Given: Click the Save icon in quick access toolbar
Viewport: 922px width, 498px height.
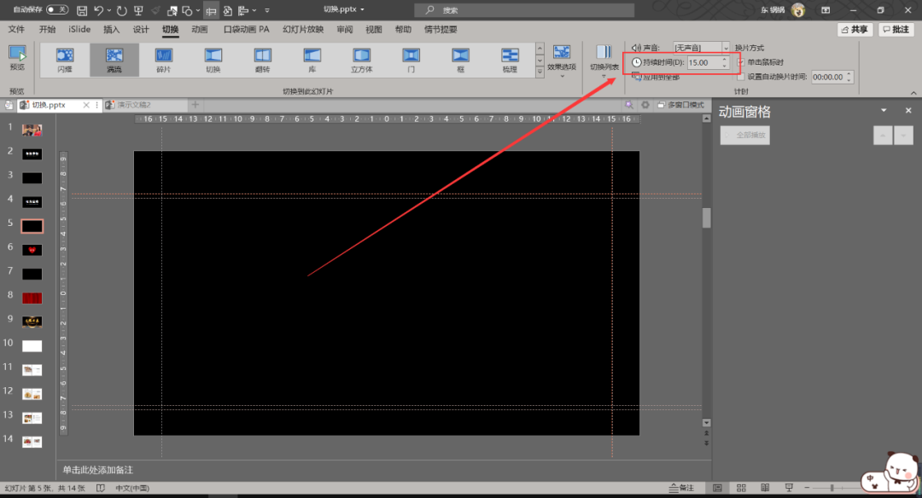Looking at the screenshot, I should click(82, 10).
